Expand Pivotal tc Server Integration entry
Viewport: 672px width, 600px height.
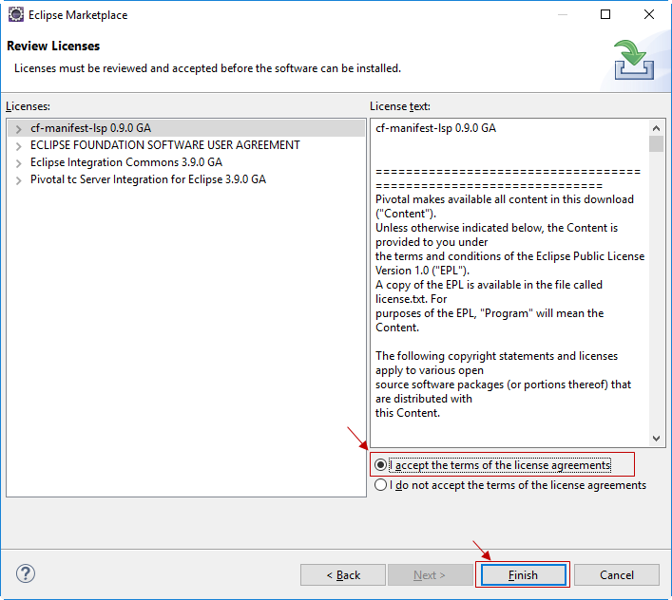(x=18, y=180)
